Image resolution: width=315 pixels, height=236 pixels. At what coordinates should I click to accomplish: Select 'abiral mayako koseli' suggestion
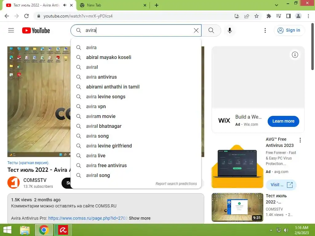[x=136, y=57]
